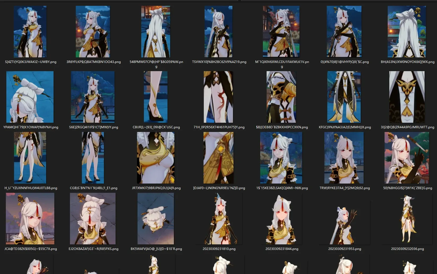Select thumbnail of file starting BK5WAFV
437x274 pixels.
156,218
